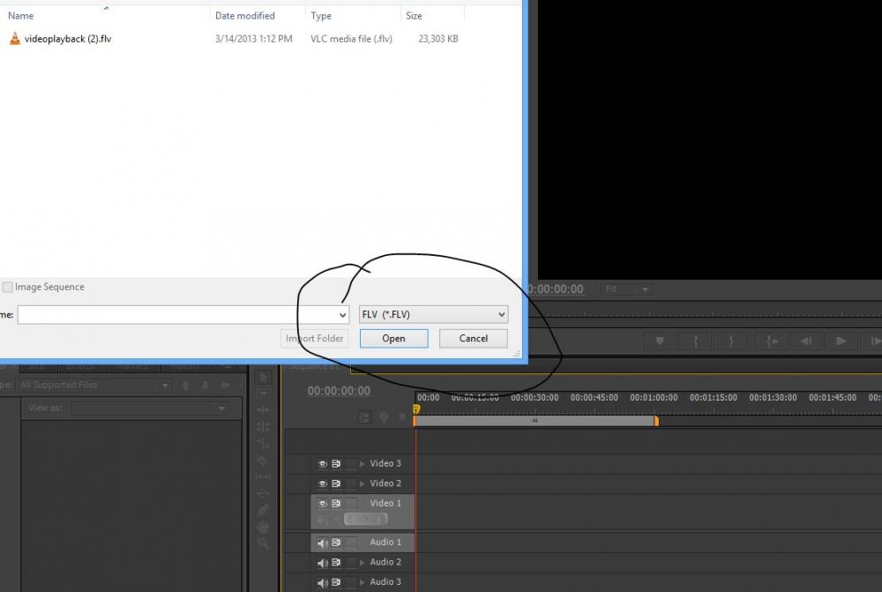Toggle sync lock on Video 2 track
The image size is (882, 592).
tap(336, 483)
